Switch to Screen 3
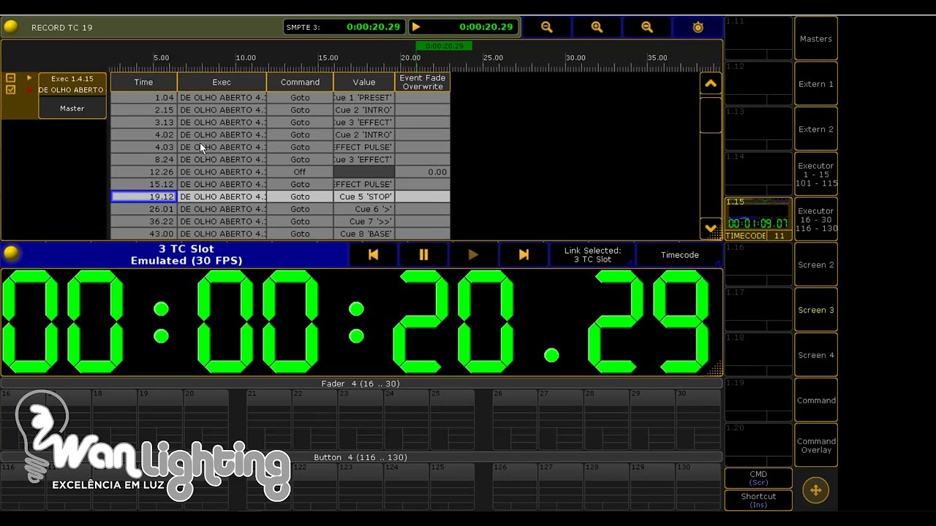This screenshot has height=526, width=936. click(816, 310)
